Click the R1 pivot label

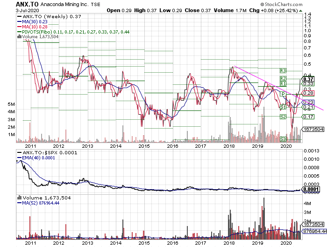[283, 83]
